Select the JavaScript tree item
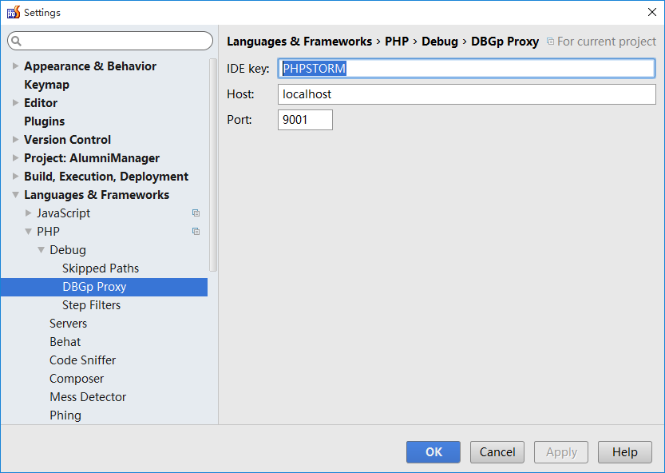The width and height of the screenshot is (665, 473). (x=64, y=213)
